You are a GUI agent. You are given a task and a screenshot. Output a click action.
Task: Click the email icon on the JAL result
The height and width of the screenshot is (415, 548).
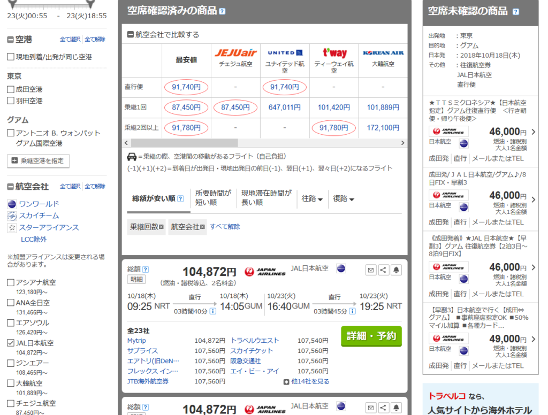[x=371, y=270]
